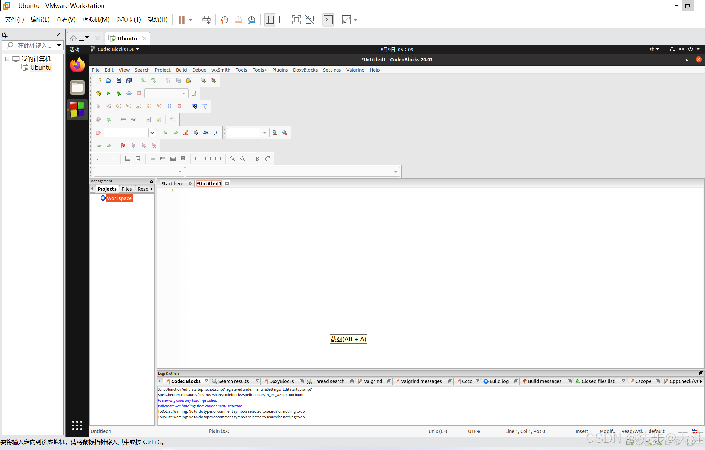Viewport: 705px width, 450px height.
Task: Redo with the green forward arrow icon
Action: click(x=154, y=80)
